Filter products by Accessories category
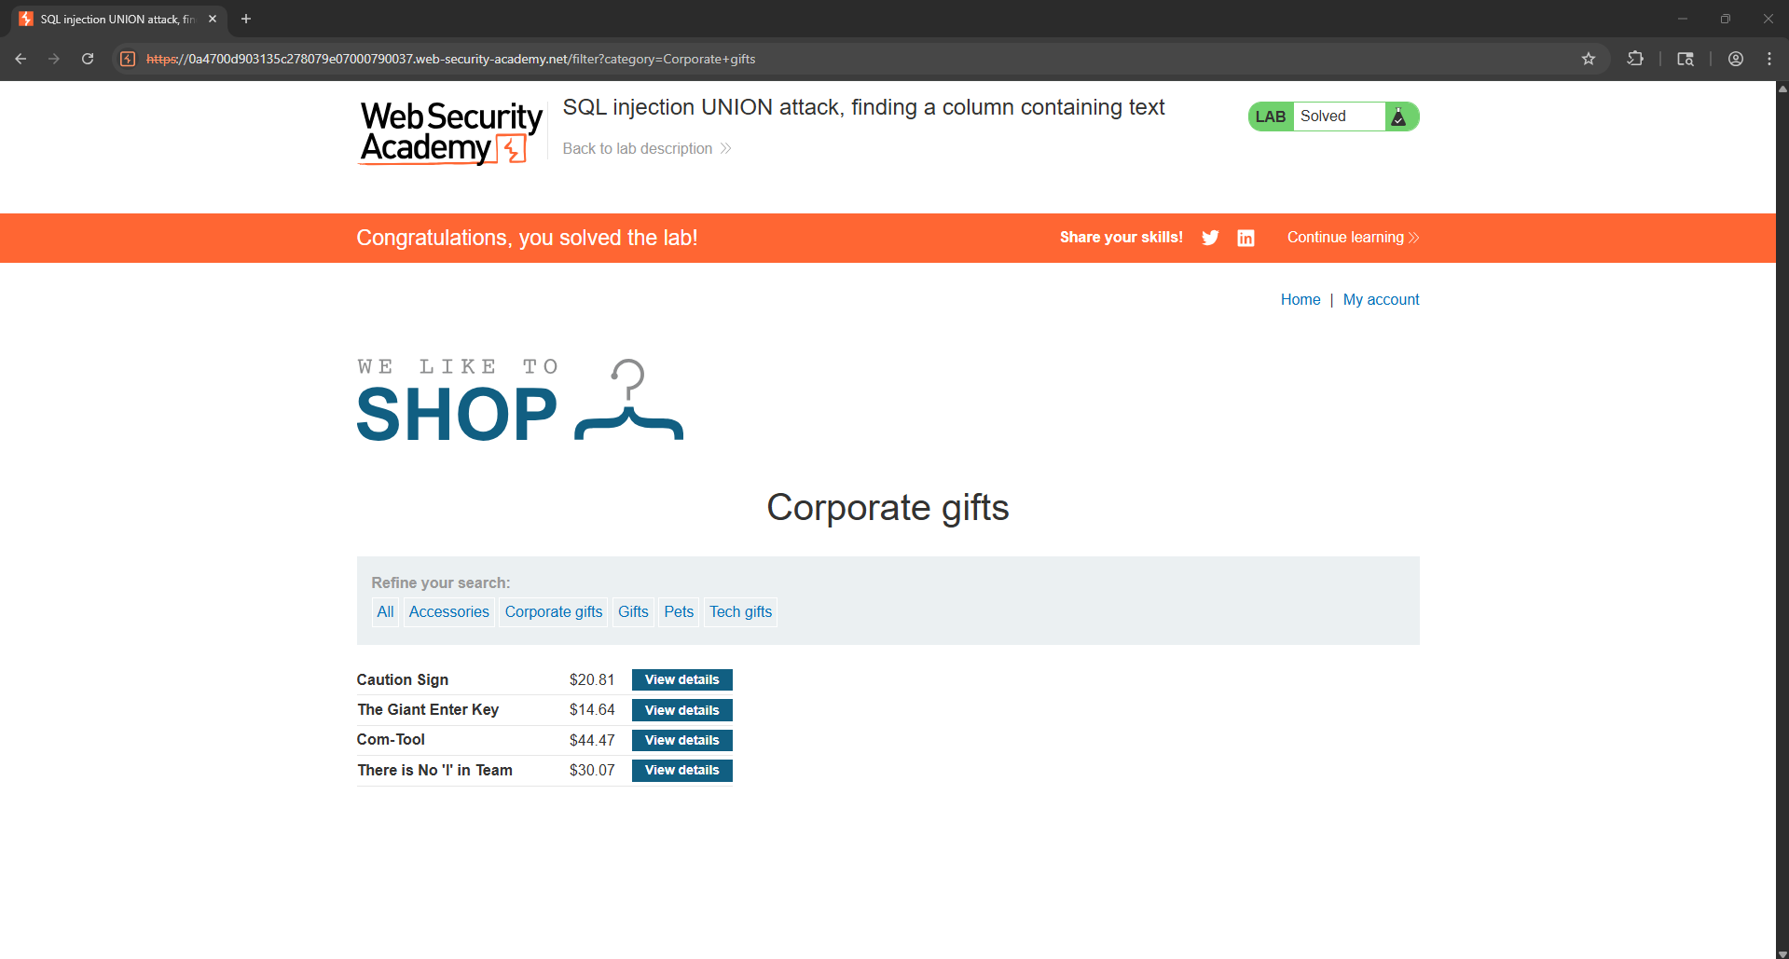Image resolution: width=1789 pixels, height=959 pixels. point(448,612)
